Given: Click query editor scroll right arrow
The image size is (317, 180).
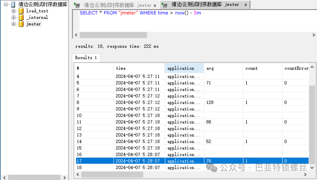Looking at the screenshot, I should coord(314,35).
